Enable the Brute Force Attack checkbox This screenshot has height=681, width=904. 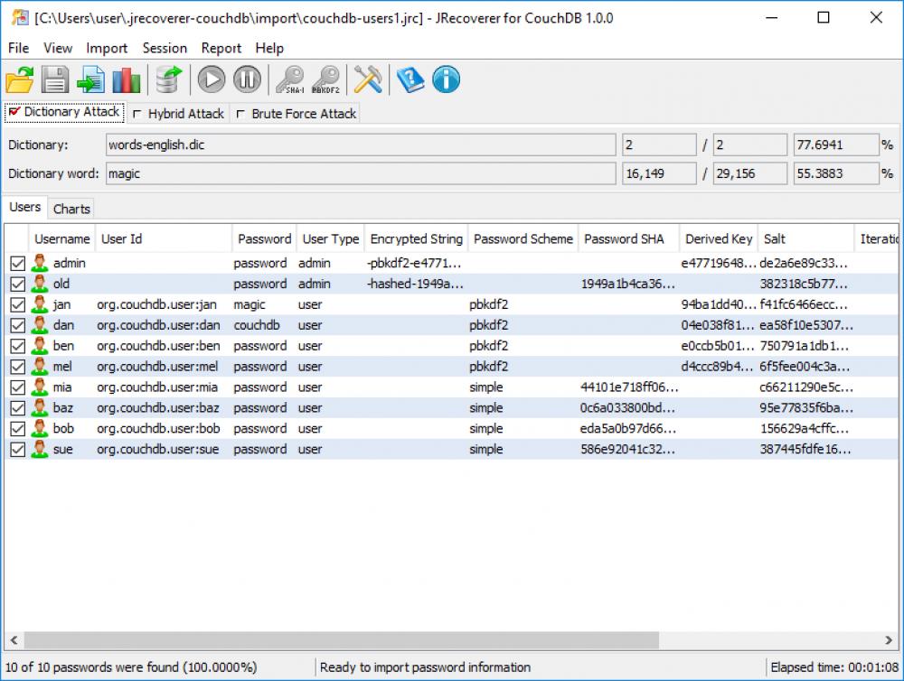(x=240, y=114)
